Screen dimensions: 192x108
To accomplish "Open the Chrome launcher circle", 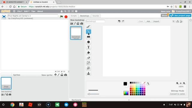I will pos(3,105).
